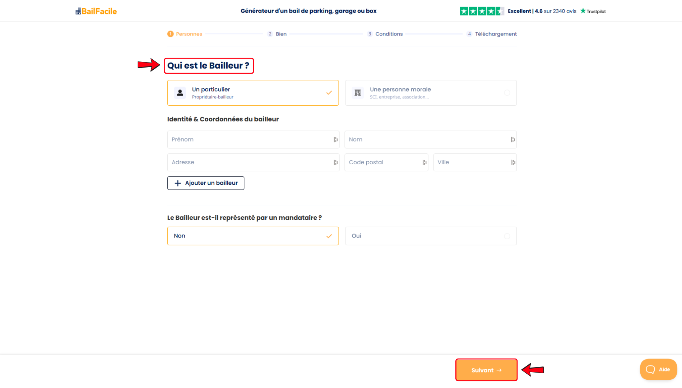This screenshot has height=388, width=682.
Task: Focus the Adresse input field
Action: coord(253,162)
